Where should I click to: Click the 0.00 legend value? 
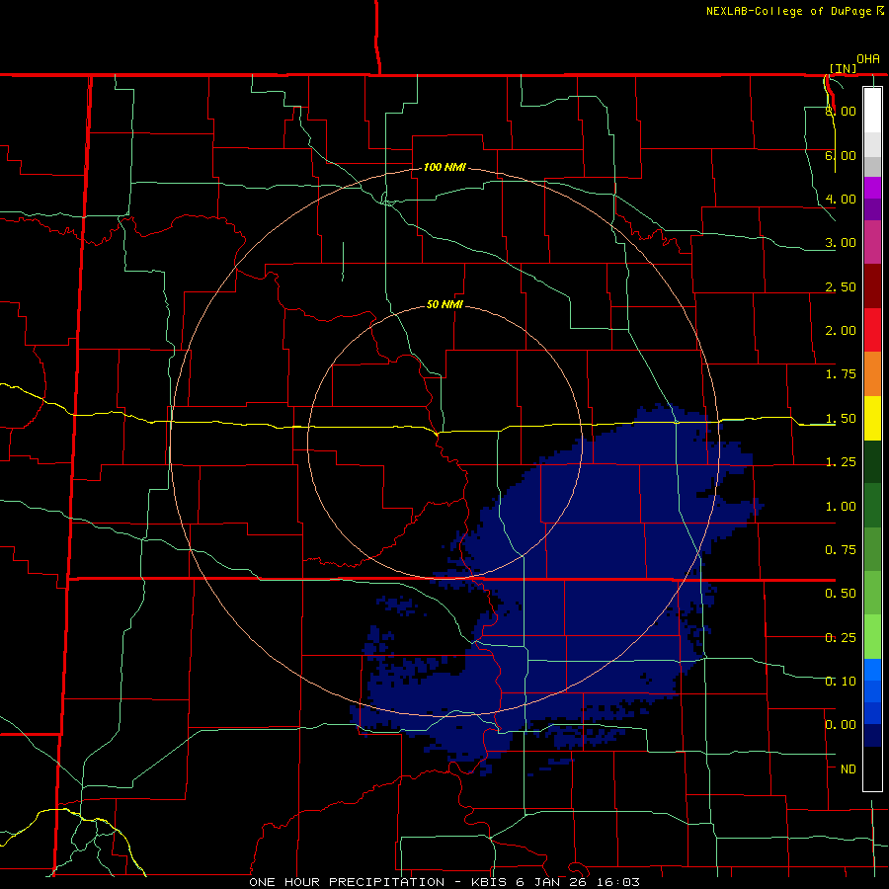[x=841, y=725]
